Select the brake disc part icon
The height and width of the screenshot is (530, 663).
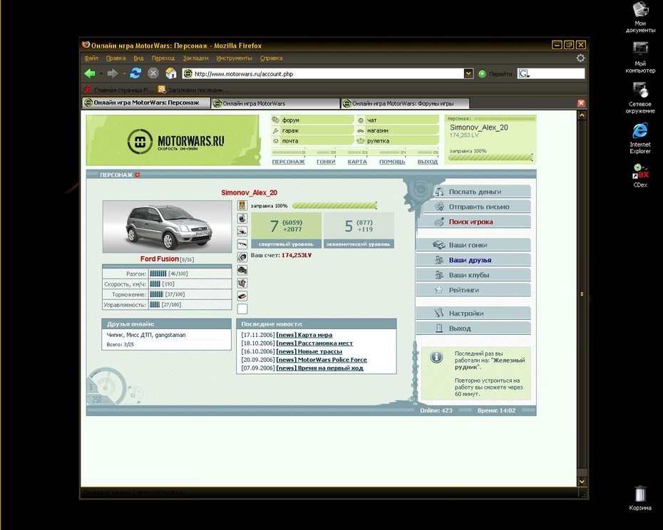(242, 257)
